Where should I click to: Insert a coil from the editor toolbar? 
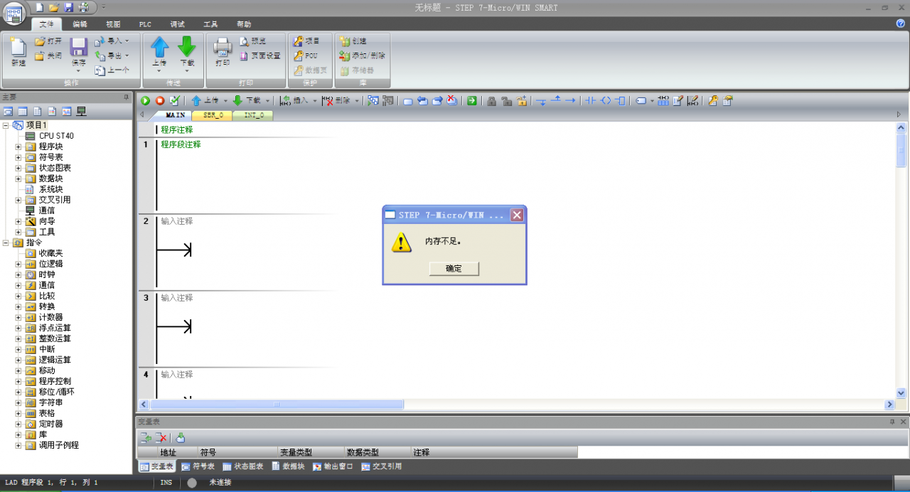pyautogui.click(x=606, y=101)
